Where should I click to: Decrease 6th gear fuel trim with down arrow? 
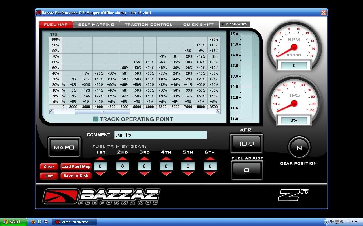click(210, 173)
